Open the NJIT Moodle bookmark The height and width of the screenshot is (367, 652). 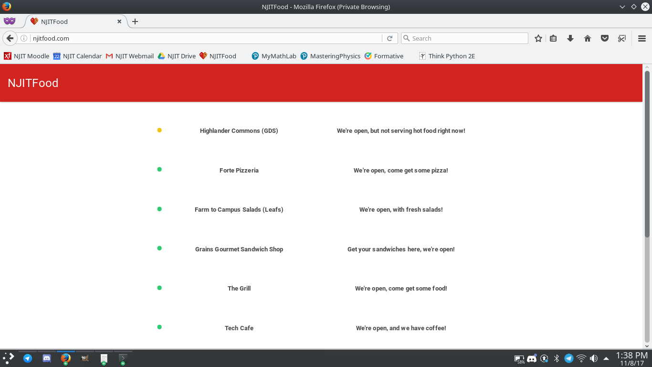tap(27, 56)
